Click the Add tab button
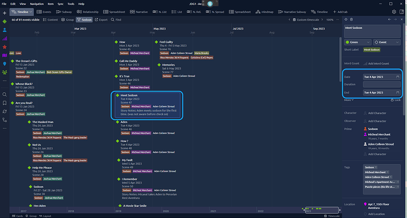The height and width of the screenshot is (218, 407). click(x=340, y=12)
